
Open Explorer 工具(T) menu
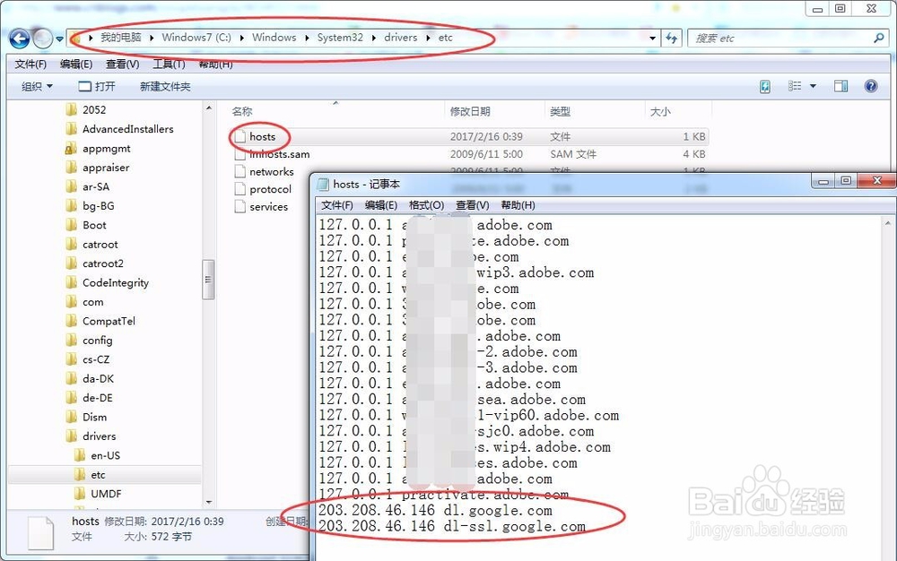point(169,64)
